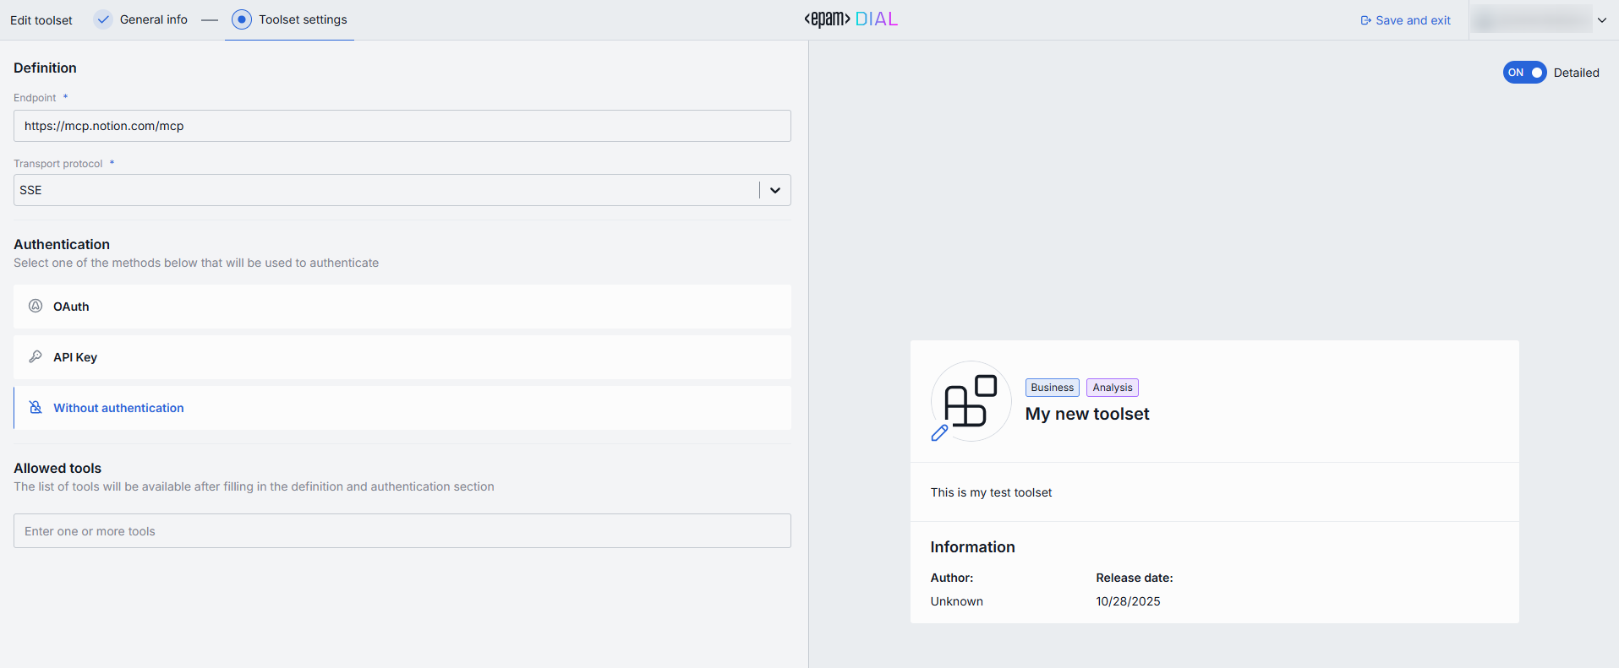Go to the General info step
Screen dimensions: 1619x668
(153, 19)
